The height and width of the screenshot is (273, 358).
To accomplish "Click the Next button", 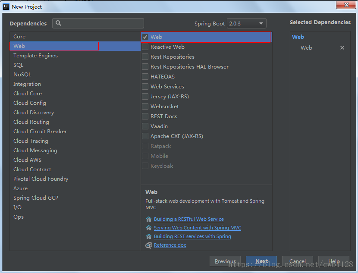I will [261, 261].
